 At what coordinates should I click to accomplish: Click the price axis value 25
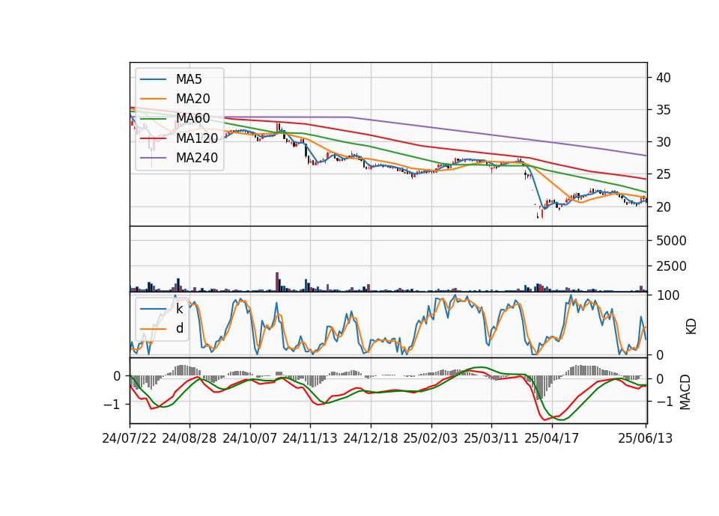pos(663,174)
